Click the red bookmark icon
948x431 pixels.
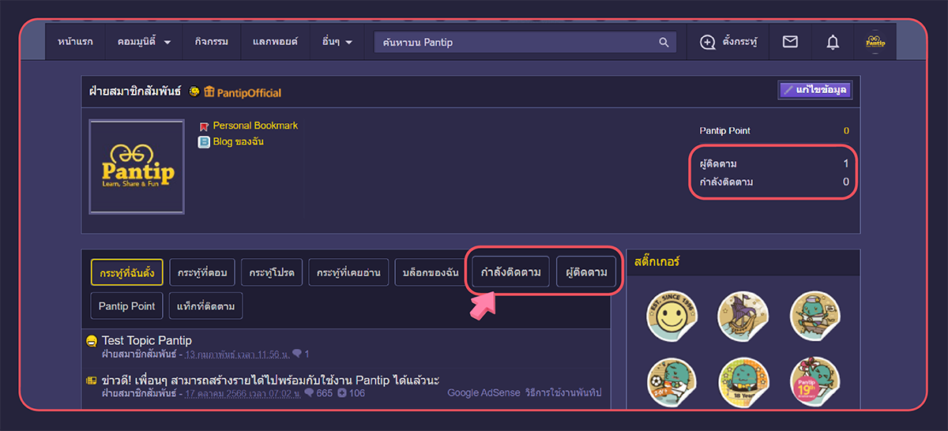(x=204, y=126)
